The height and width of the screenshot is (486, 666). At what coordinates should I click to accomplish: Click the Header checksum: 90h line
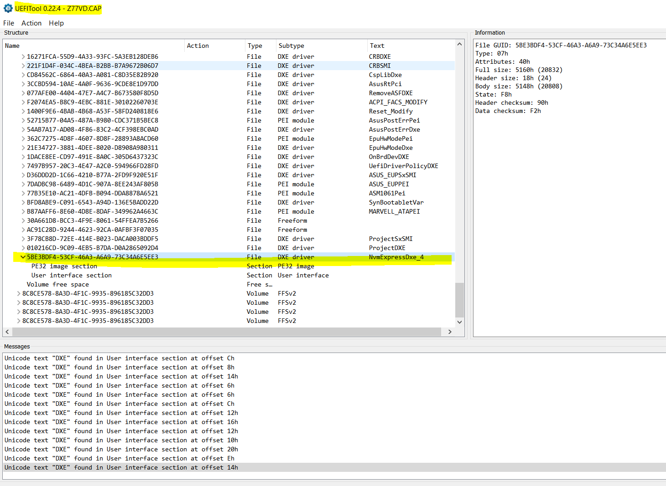tap(512, 102)
